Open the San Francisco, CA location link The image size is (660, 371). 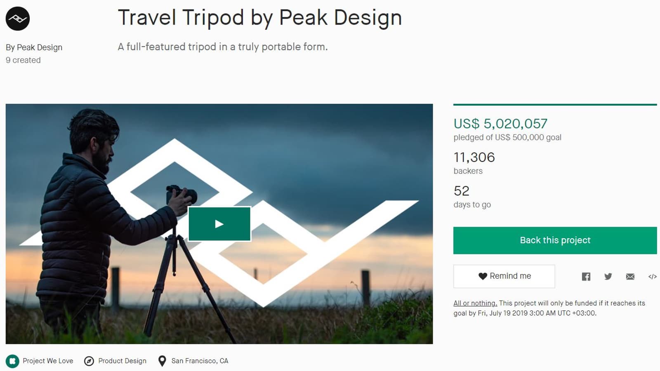[200, 361]
